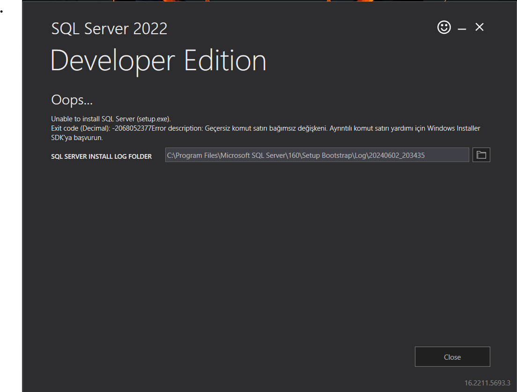The height and width of the screenshot is (392, 517).
Task: Close the installer with the X icon
Action: [x=480, y=27]
